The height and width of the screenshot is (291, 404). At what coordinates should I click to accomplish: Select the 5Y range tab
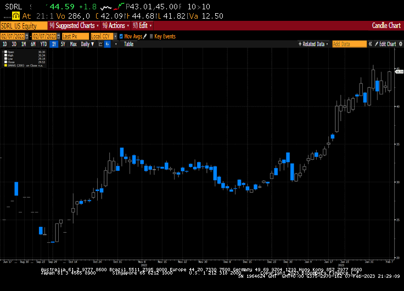click(x=63, y=44)
